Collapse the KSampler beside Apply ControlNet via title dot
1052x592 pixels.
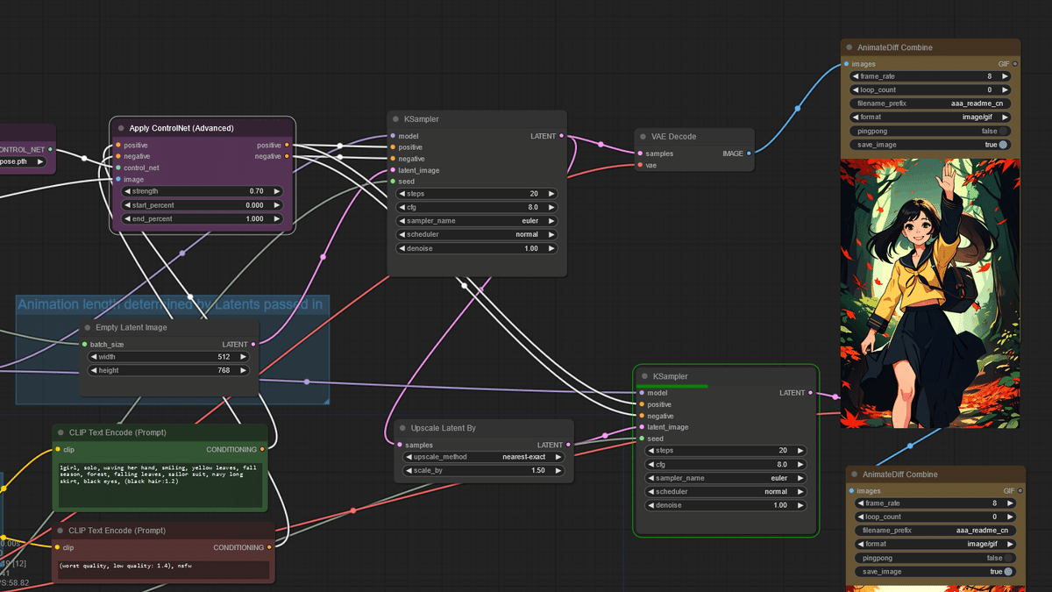tap(395, 118)
